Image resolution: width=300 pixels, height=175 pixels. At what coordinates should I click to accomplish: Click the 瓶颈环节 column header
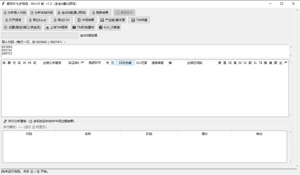pos(95,63)
